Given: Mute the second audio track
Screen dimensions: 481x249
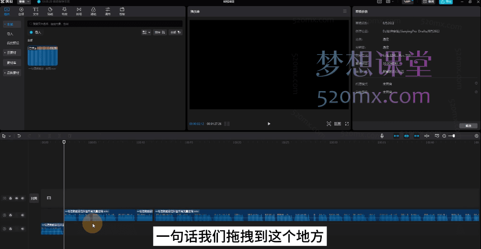Looking at the screenshot, I should click(x=22, y=229).
